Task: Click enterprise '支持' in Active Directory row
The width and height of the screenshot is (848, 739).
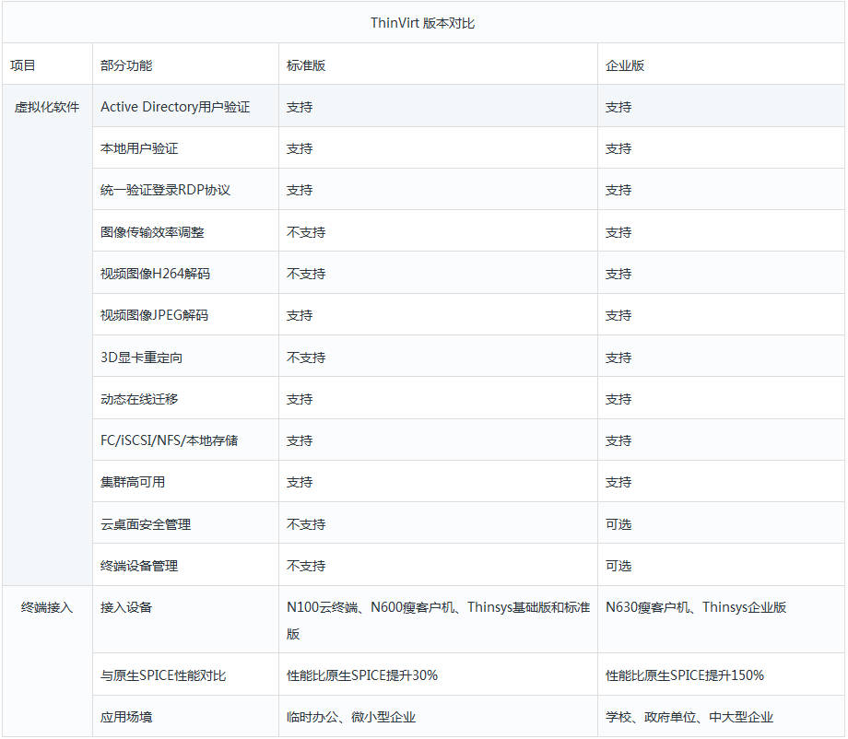Action: pos(618,107)
